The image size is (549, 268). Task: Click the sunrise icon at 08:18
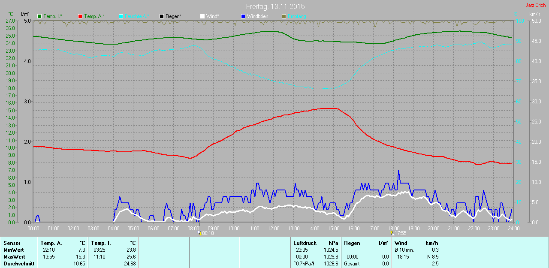click(x=199, y=233)
